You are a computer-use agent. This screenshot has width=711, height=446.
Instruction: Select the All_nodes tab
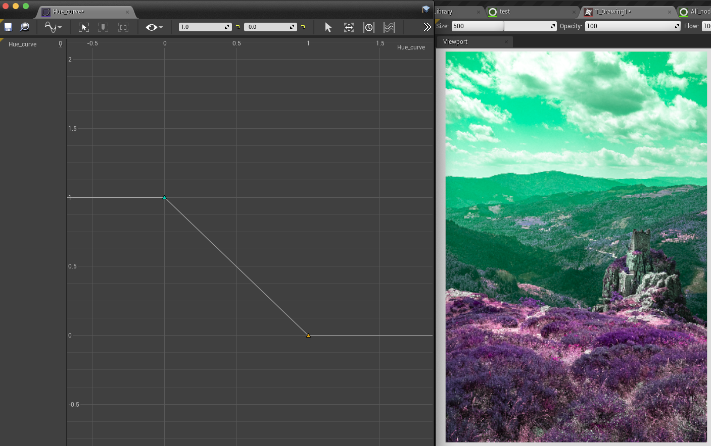click(700, 11)
